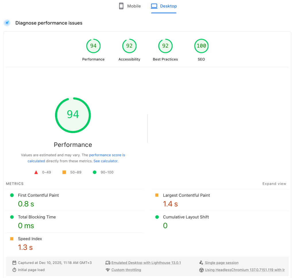Image resolution: width=294 pixels, height=278 pixels.
Task: Click the Chromium browser icon
Action: [x=201, y=270]
